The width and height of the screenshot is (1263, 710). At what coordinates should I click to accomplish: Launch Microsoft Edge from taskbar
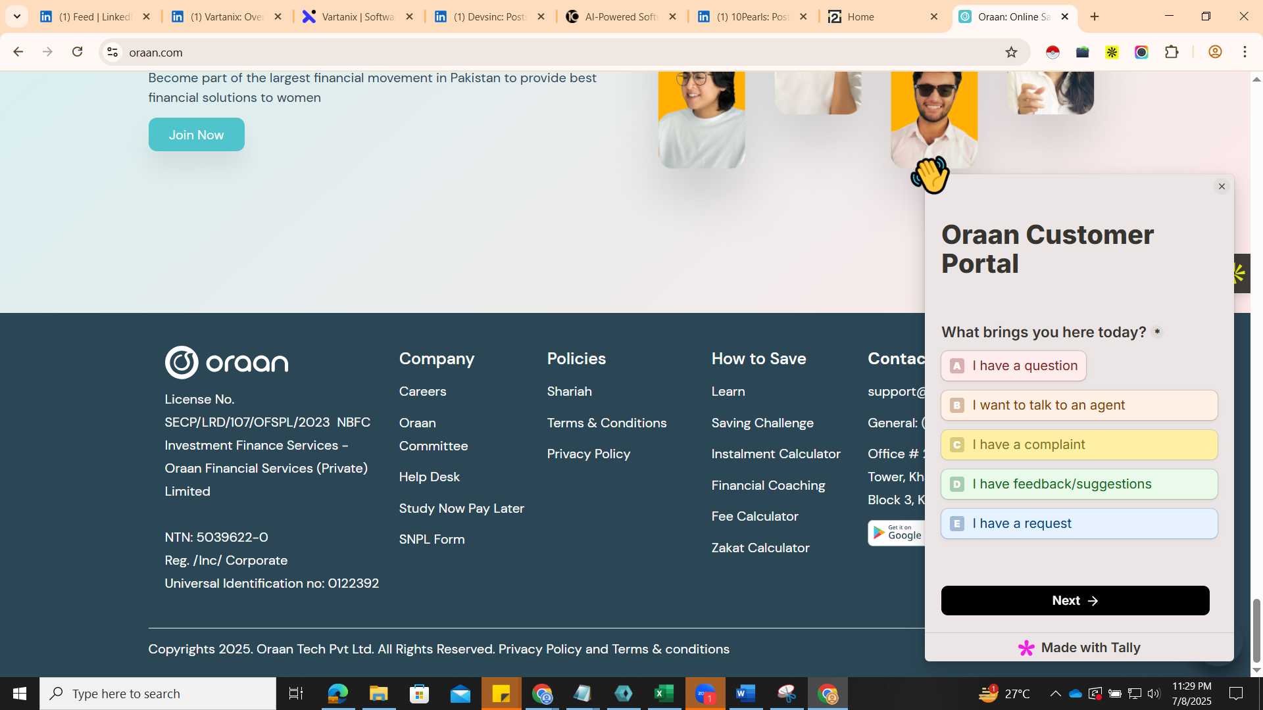point(337,694)
